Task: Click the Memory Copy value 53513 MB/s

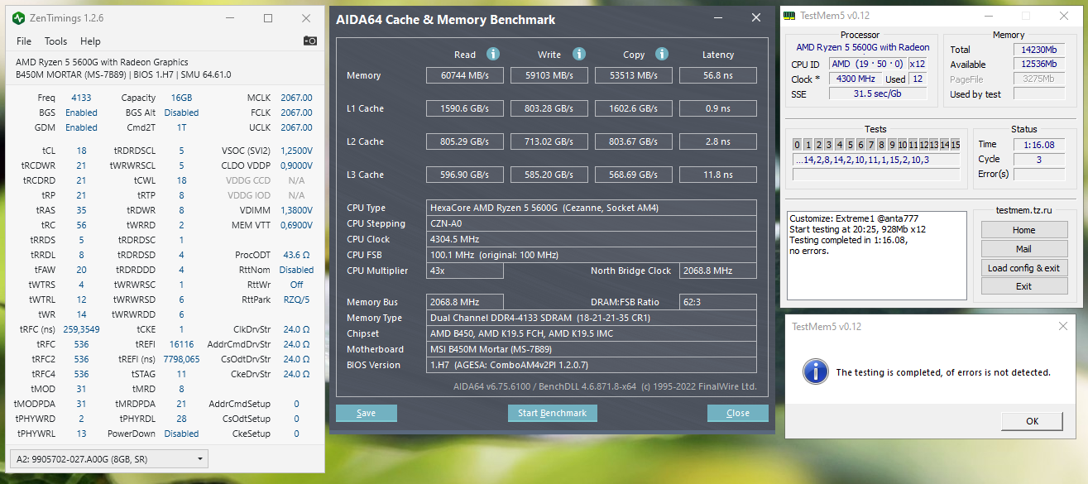Action: point(634,75)
